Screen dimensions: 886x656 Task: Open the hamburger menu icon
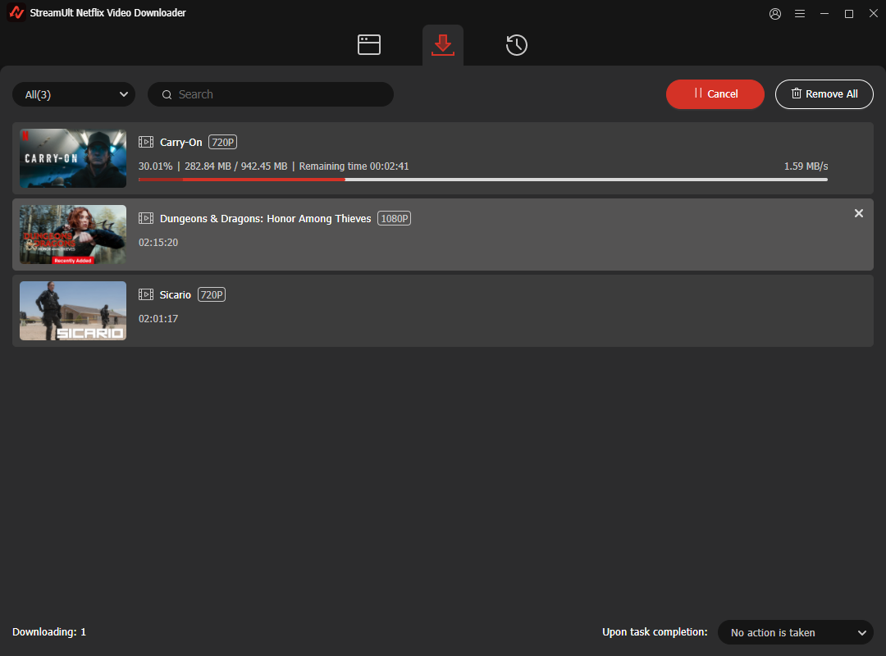click(x=800, y=14)
